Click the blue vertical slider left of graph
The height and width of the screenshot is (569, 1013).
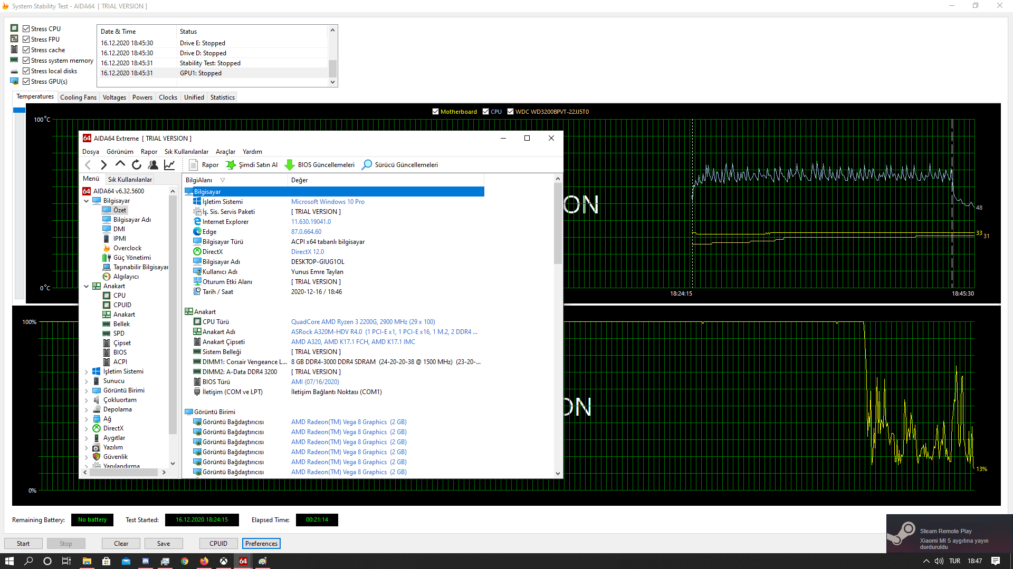[19, 110]
